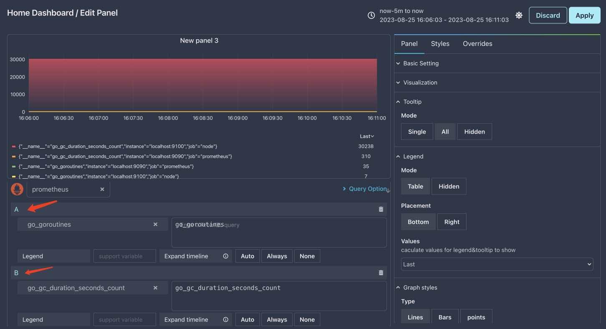Open the go_gc_duration_seconds_count metric selector
This screenshot has width=606, height=329.
click(93, 288)
